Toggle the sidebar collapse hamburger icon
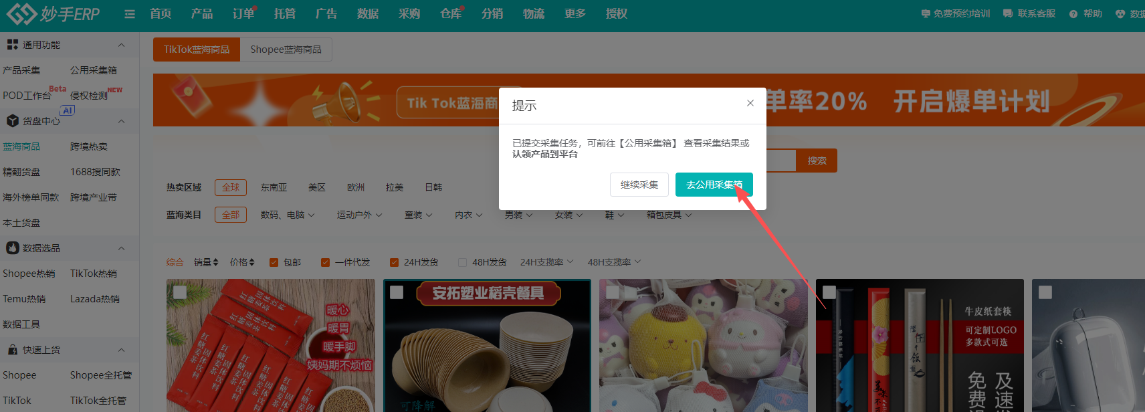The width and height of the screenshot is (1145, 412). pos(130,14)
